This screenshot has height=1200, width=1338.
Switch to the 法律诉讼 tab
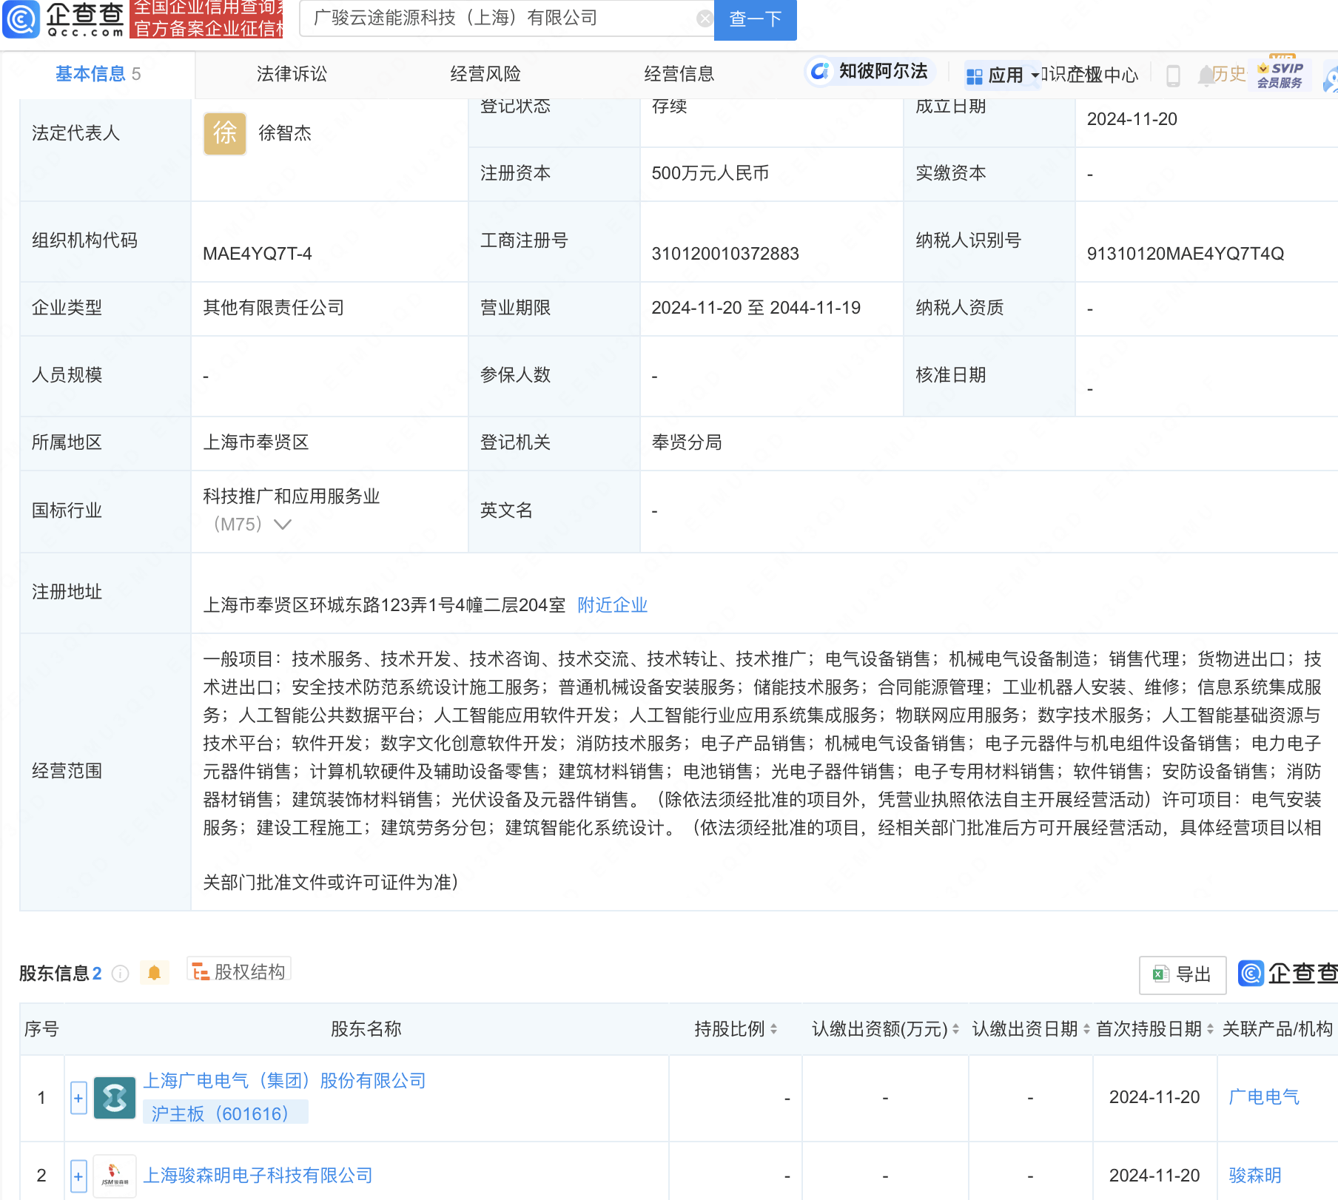point(291,74)
